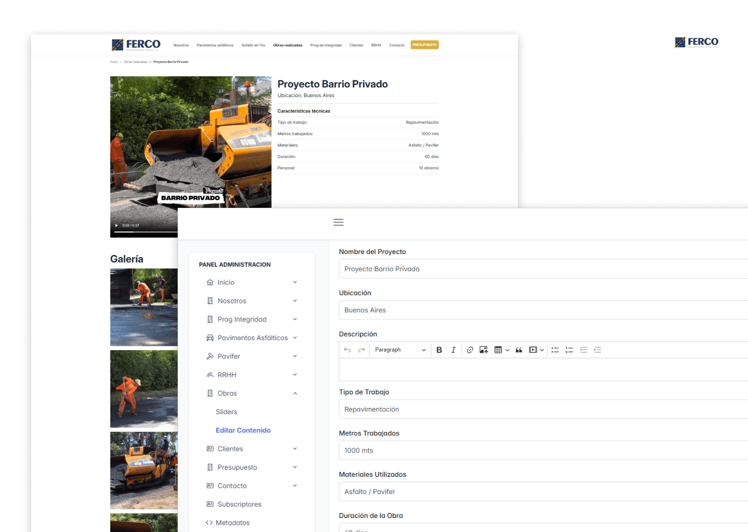Seek the video progress bar
The image size is (748, 532).
point(145,232)
